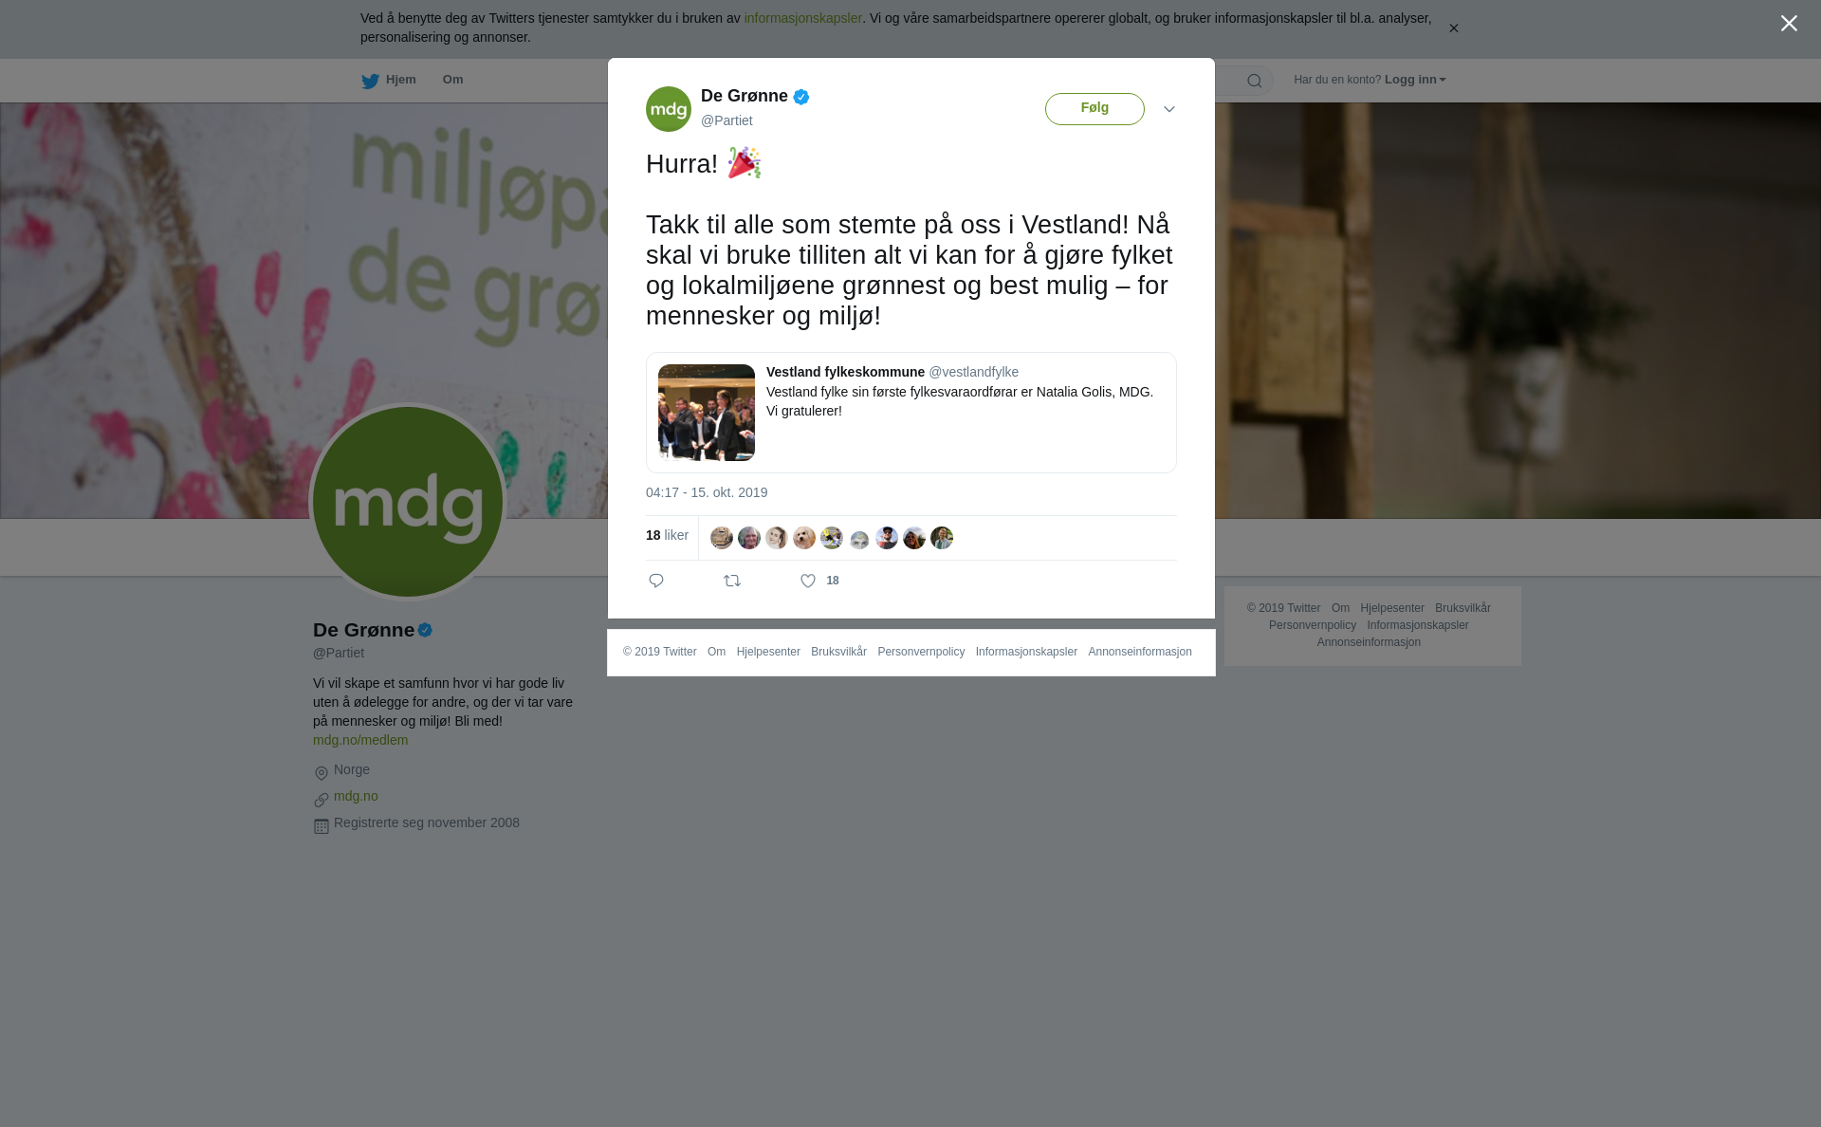This screenshot has width=1821, height=1127.
Task: Click the mdg avatar in the tweet header
Action: click(x=669, y=109)
